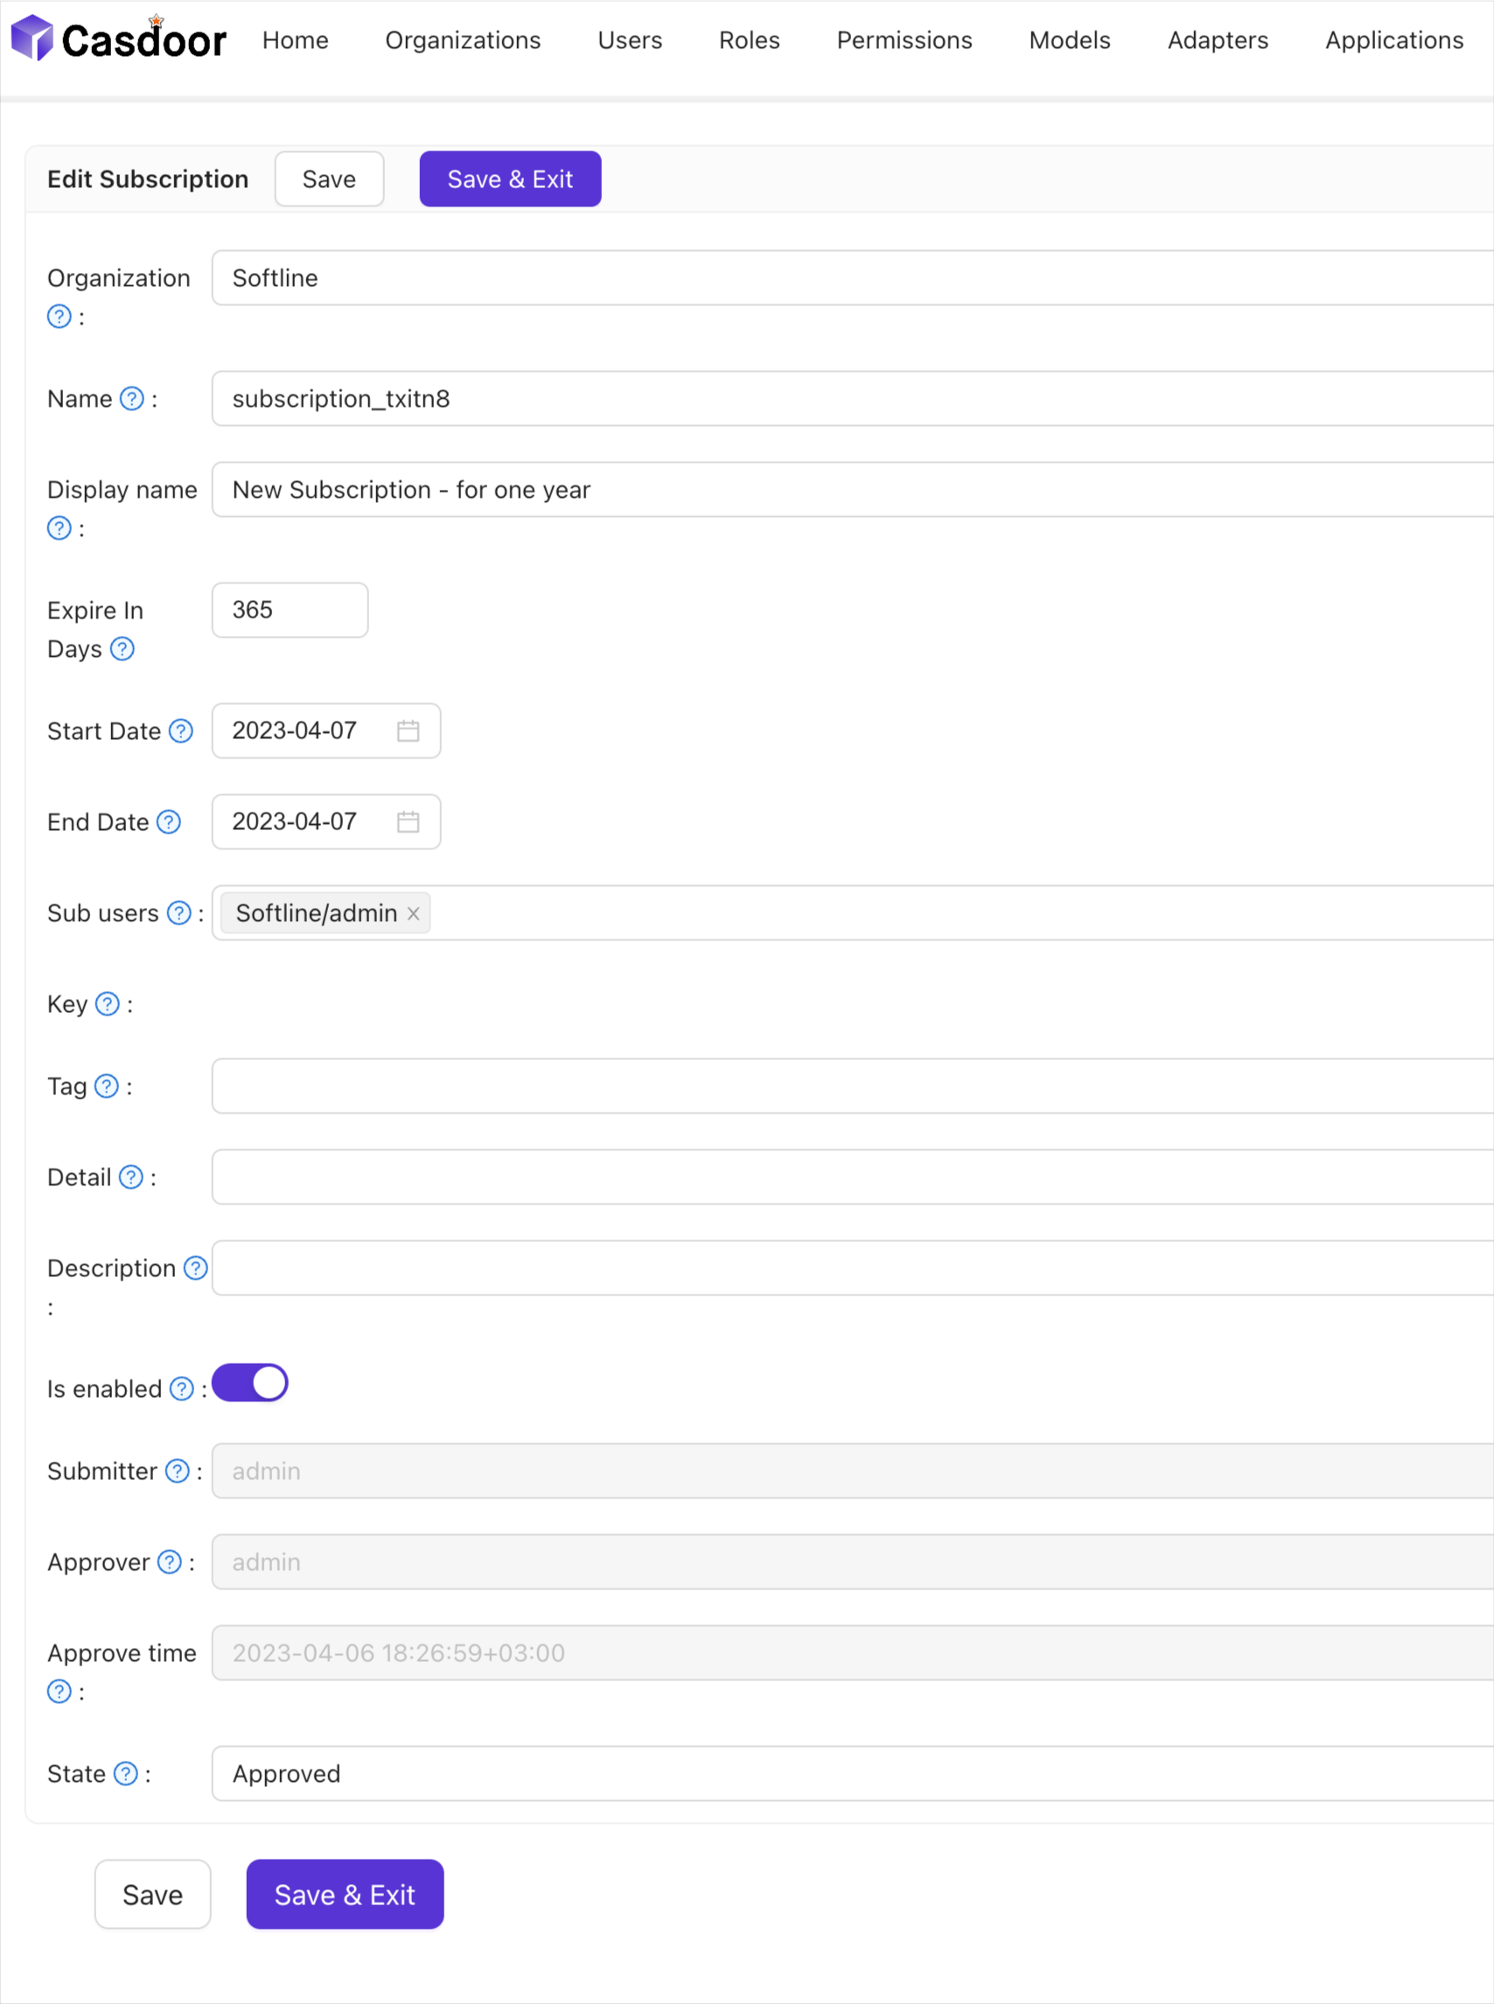Click the top Save button
The height and width of the screenshot is (2004, 1494).
[x=329, y=178]
